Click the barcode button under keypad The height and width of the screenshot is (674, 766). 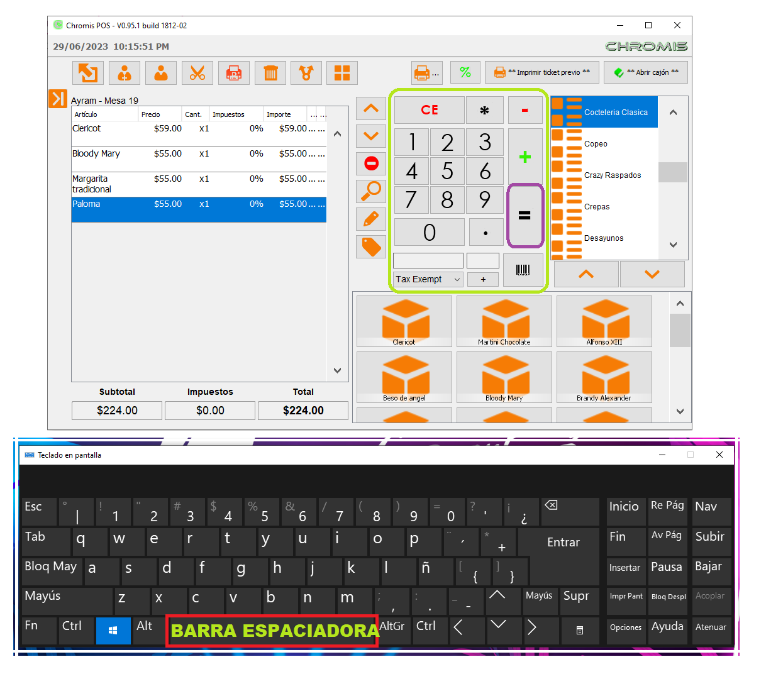click(523, 270)
